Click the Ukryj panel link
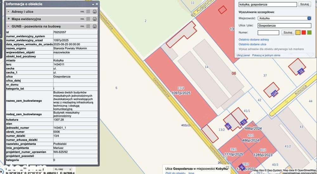Viewport: 317px width, 174px height. [243, 55]
